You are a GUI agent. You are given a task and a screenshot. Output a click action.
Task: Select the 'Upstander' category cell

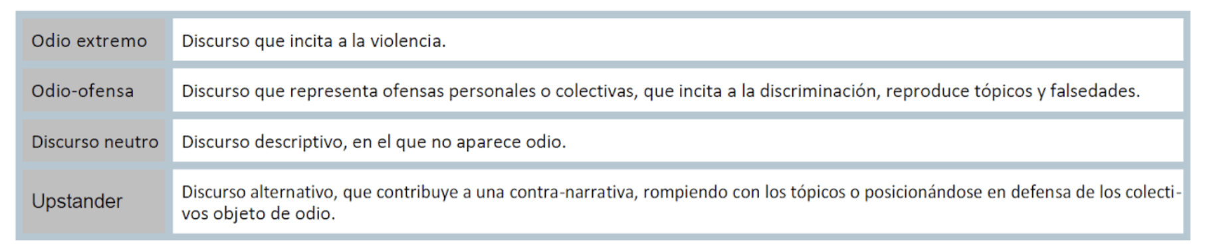(94, 202)
